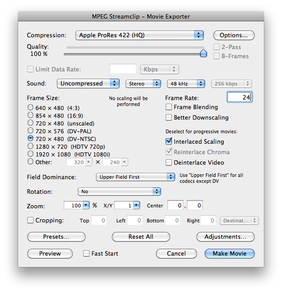Screen dimensions: 282x292
Task: Click the second Center coordinate field
Action: pos(195,205)
